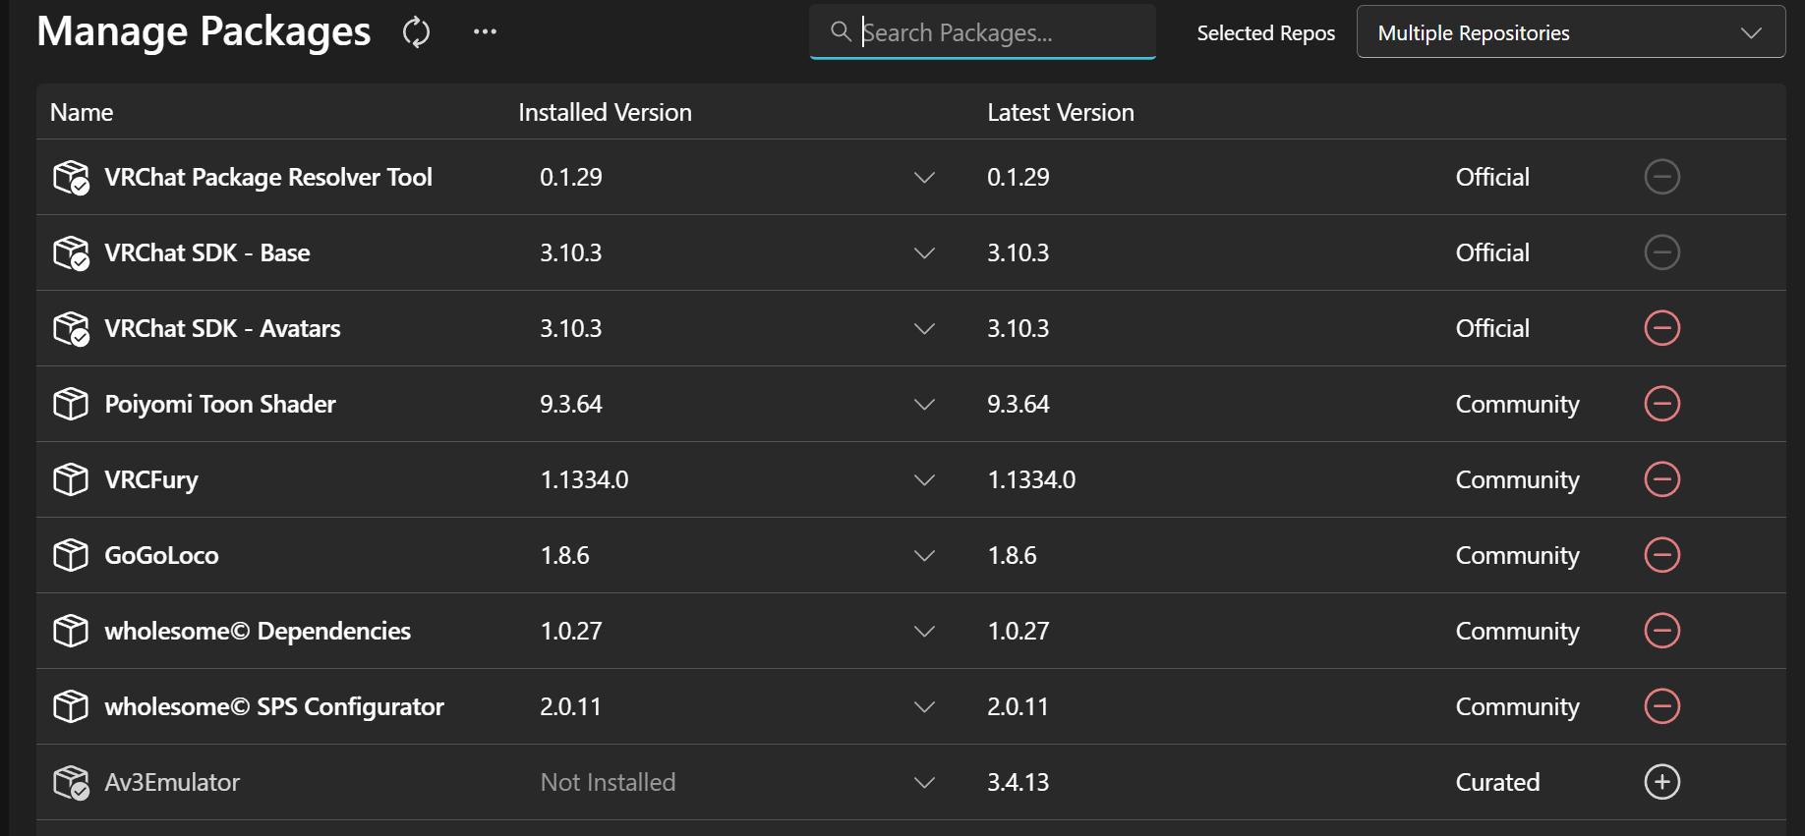Screen dimensions: 1805x836
Task: Select the VRChat Package Resolver Tool name
Action: pyautogui.click(x=268, y=177)
